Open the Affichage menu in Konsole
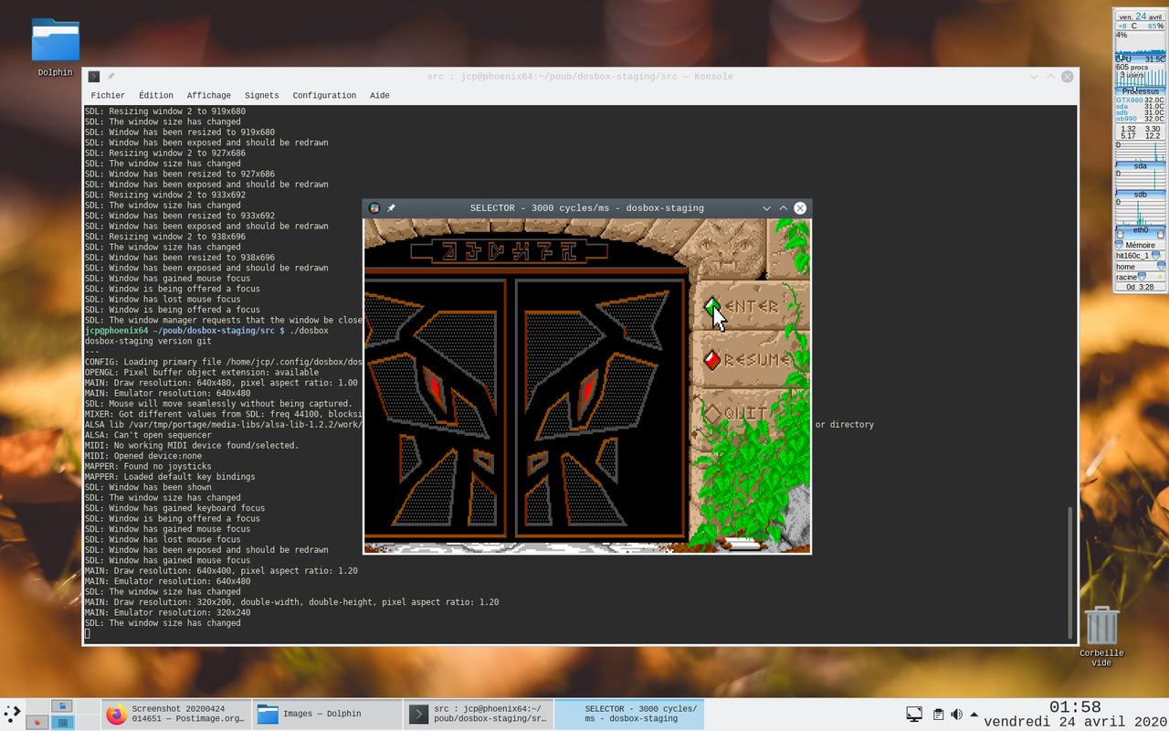This screenshot has width=1169, height=731. (x=209, y=95)
